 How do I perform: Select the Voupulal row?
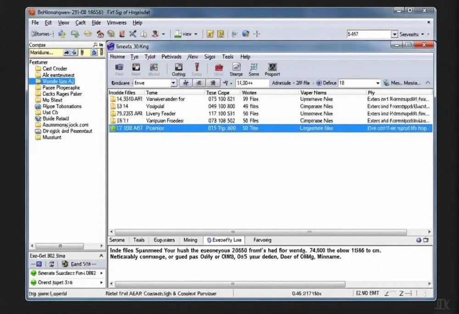click(270, 106)
